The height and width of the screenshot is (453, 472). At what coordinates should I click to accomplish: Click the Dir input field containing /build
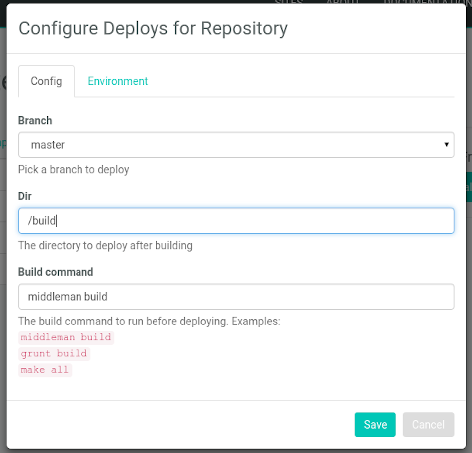(x=236, y=221)
